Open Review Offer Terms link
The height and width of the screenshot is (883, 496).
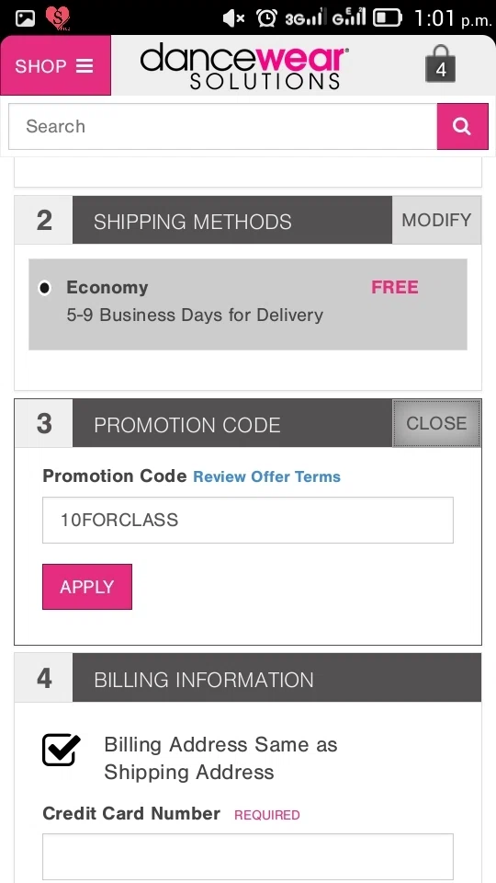[266, 476]
